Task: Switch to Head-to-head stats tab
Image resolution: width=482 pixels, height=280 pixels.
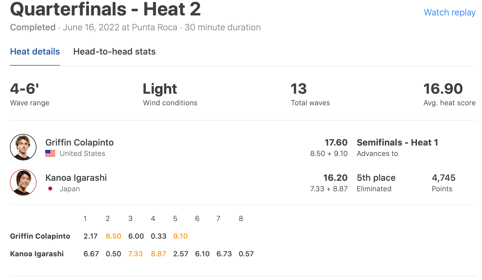Action: coord(114,52)
